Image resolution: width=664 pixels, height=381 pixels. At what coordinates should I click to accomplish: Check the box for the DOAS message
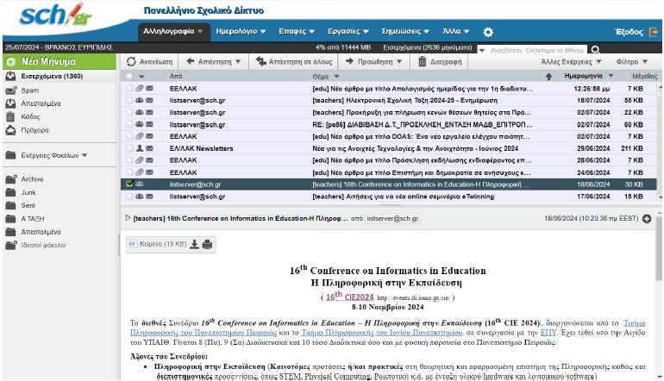coord(129,137)
